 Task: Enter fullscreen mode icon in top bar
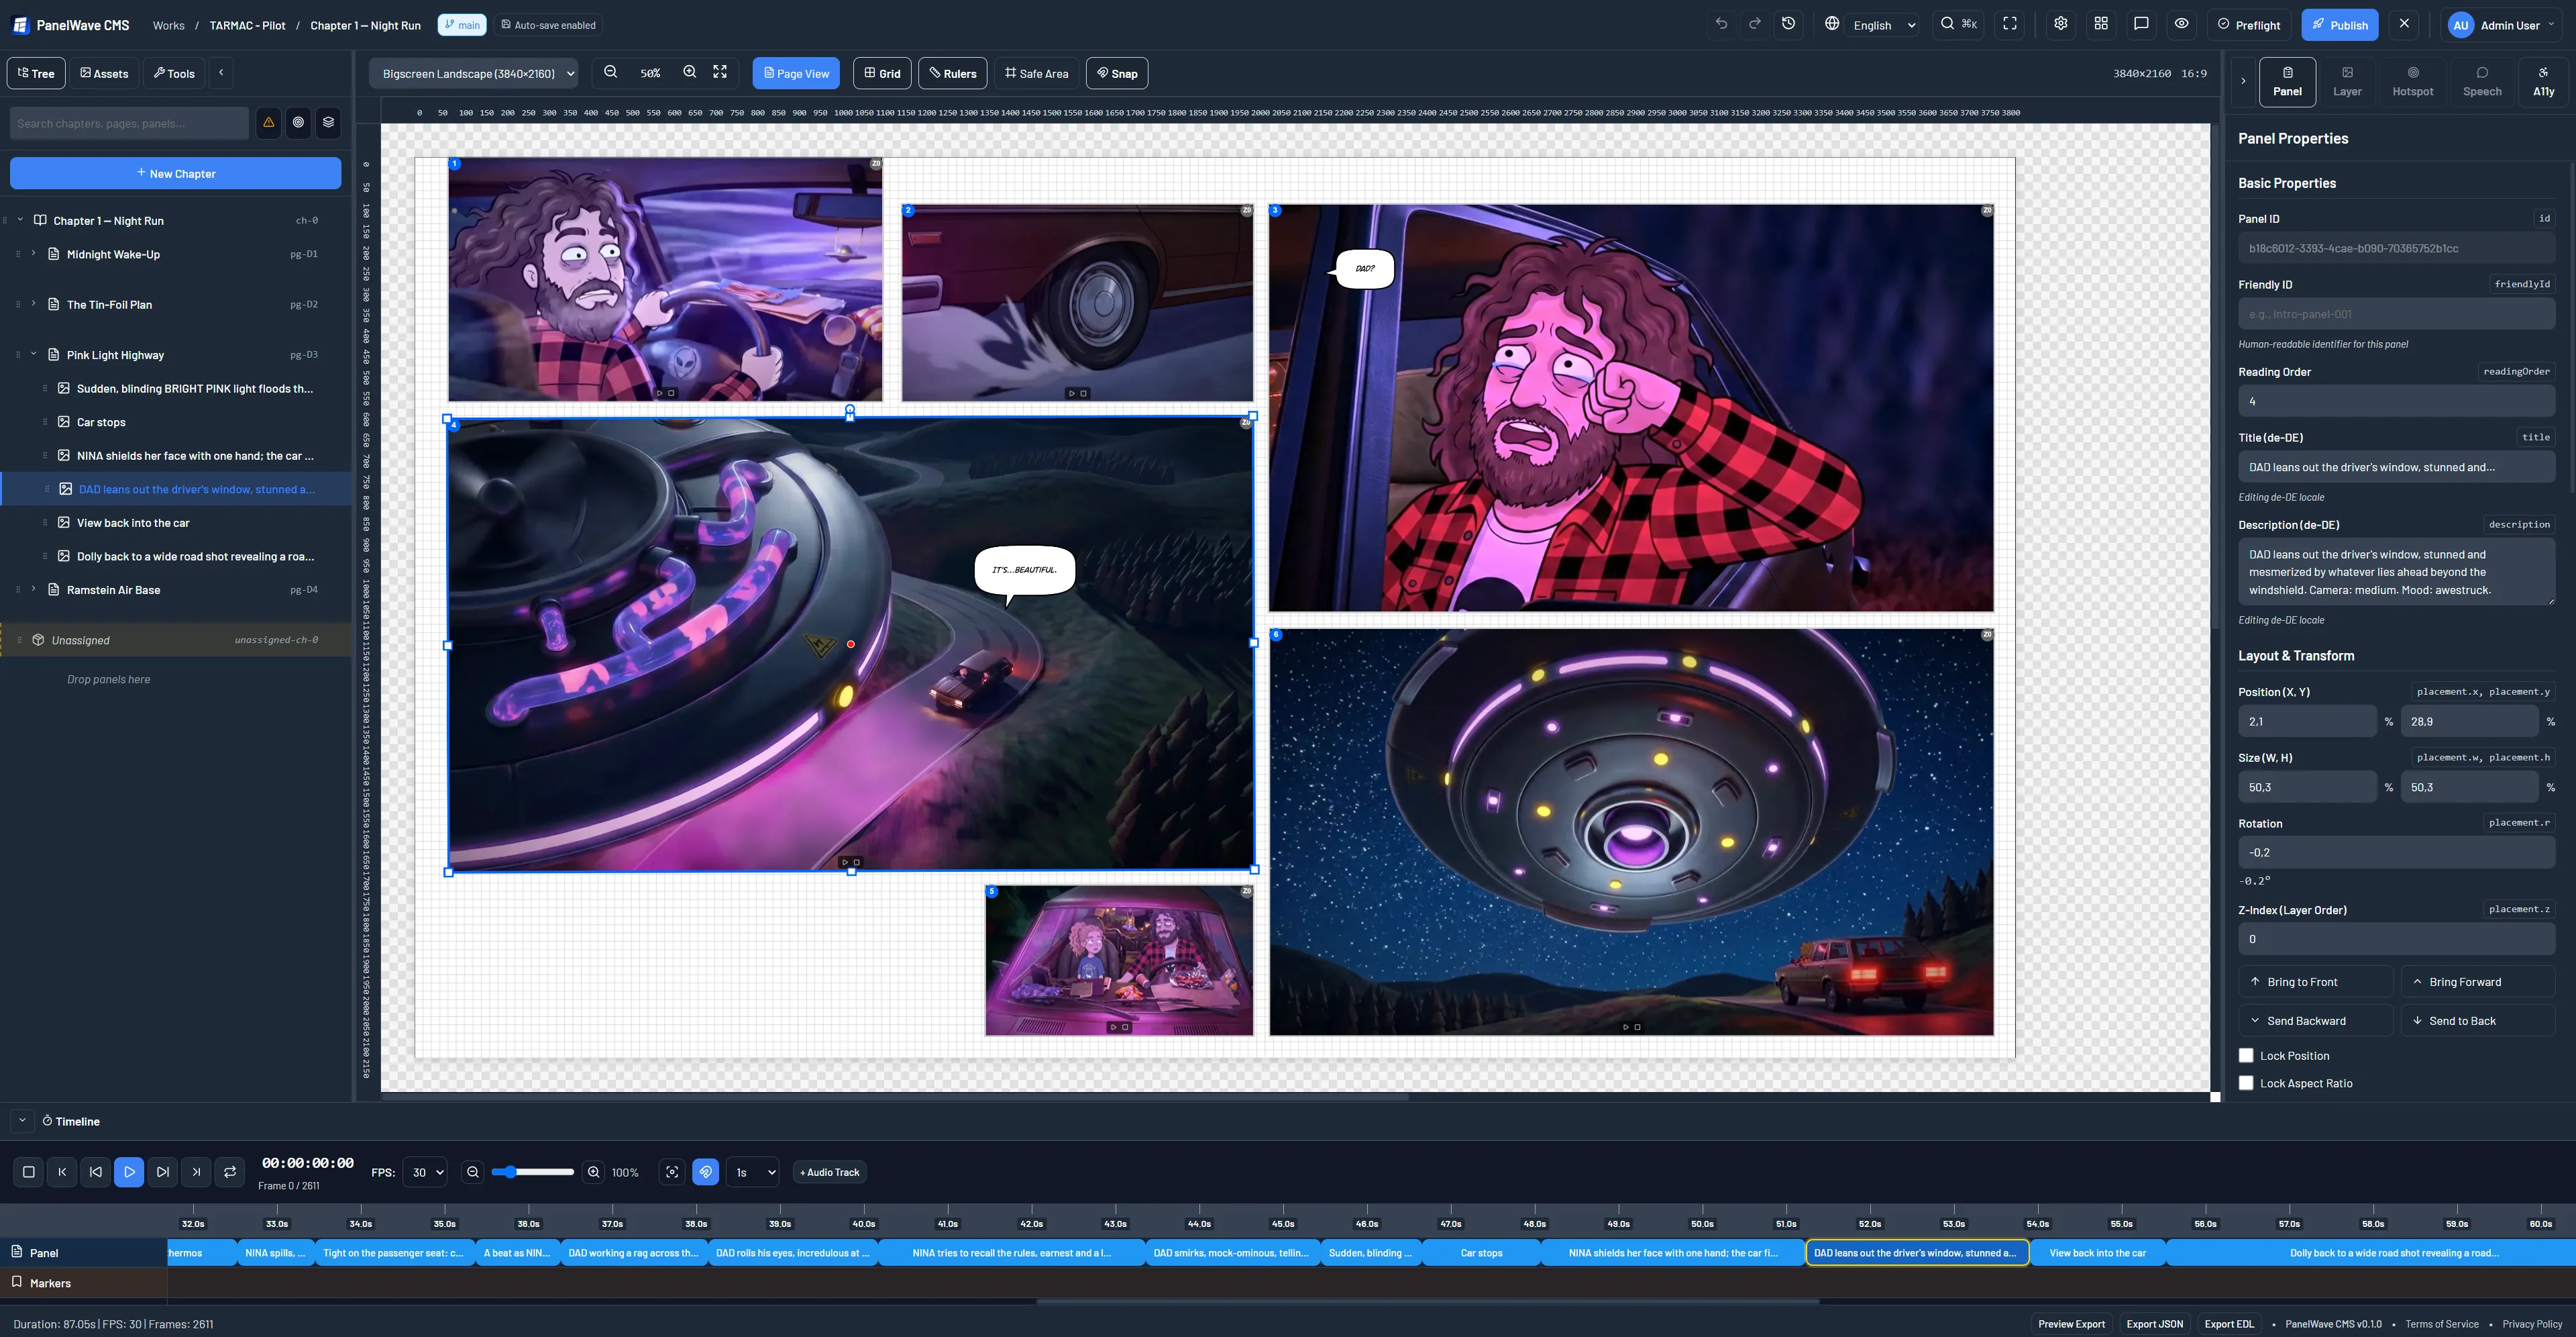[2010, 24]
